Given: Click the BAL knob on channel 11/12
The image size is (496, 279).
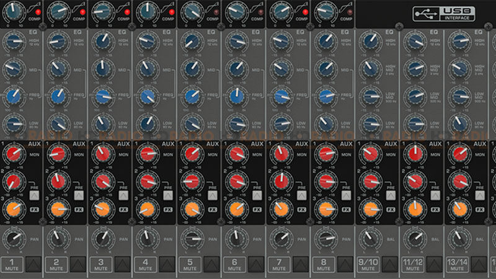Looking at the screenshot, I should [415, 239].
